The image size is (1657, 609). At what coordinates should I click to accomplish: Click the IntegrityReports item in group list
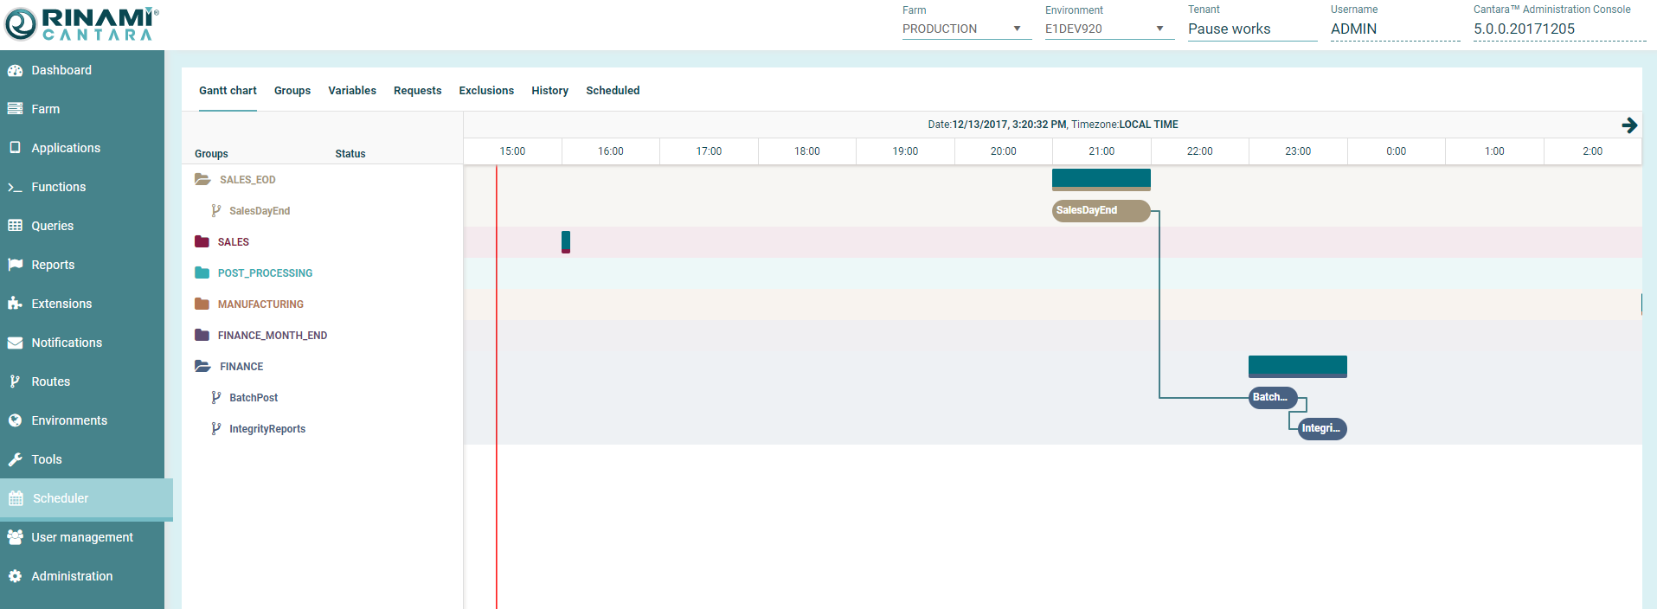(267, 429)
